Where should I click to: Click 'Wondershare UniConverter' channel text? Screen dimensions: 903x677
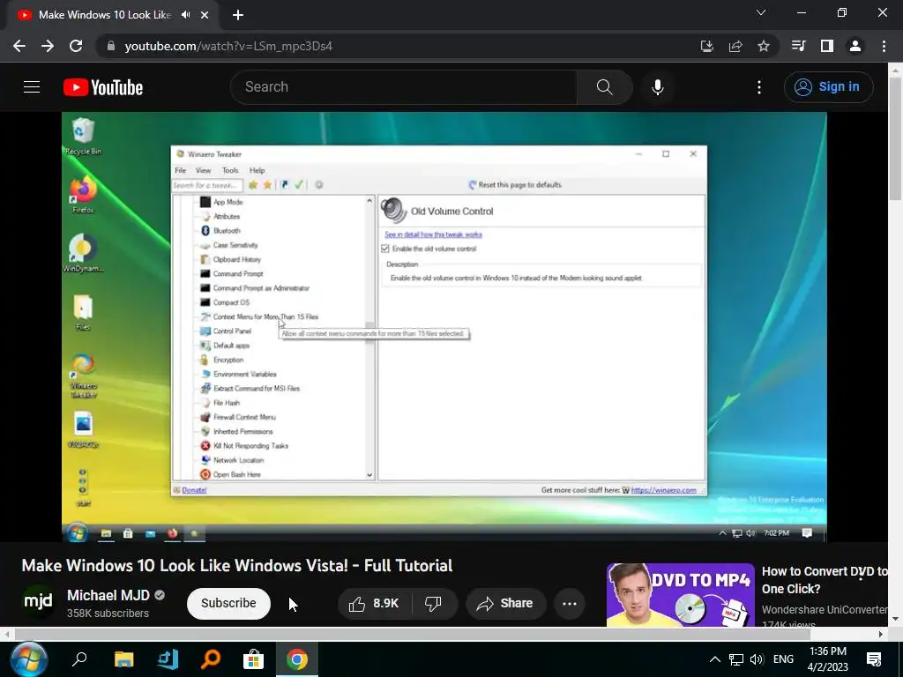[825, 609]
